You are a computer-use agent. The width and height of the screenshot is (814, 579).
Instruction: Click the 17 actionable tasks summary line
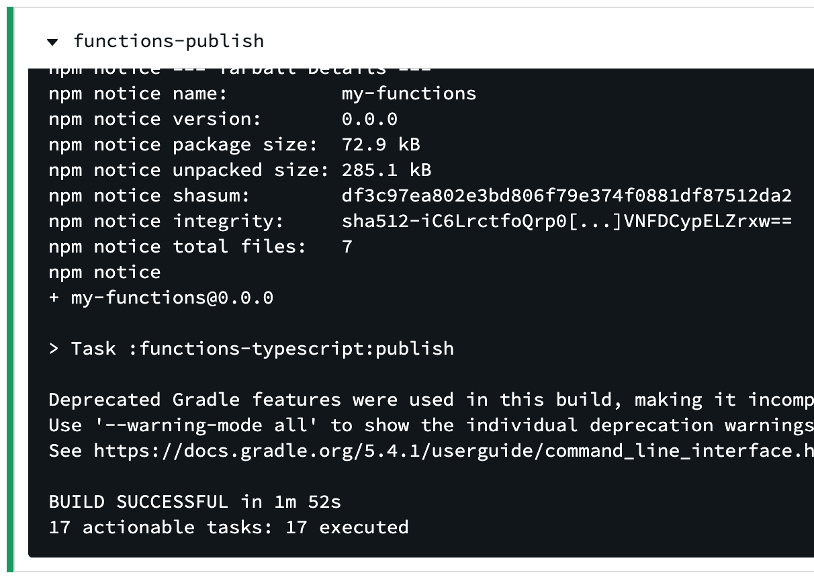[x=228, y=527]
